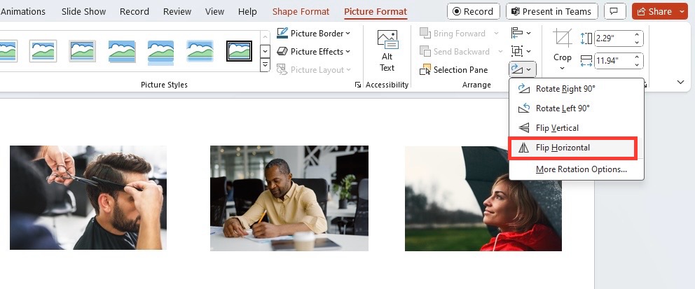Switch to the Record tab
The width and height of the screenshot is (695, 289).
coord(135,11)
